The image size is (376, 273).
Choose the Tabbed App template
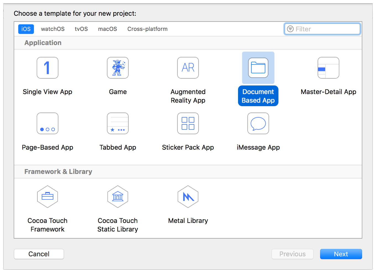click(x=118, y=123)
